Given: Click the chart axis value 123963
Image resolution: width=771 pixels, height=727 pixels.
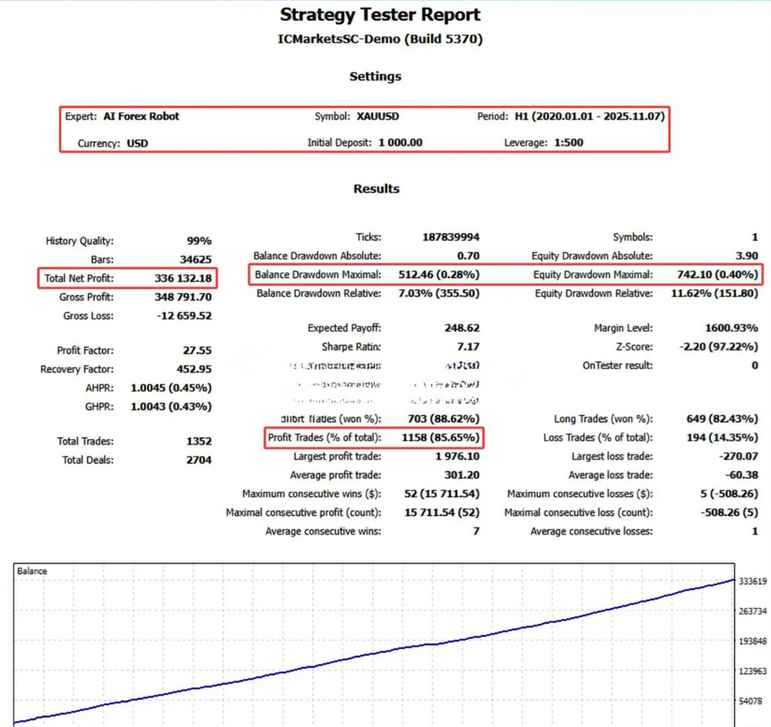Looking at the screenshot, I should tap(752, 671).
